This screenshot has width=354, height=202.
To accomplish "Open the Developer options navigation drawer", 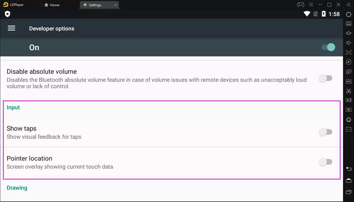I will pyautogui.click(x=11, y=28).
